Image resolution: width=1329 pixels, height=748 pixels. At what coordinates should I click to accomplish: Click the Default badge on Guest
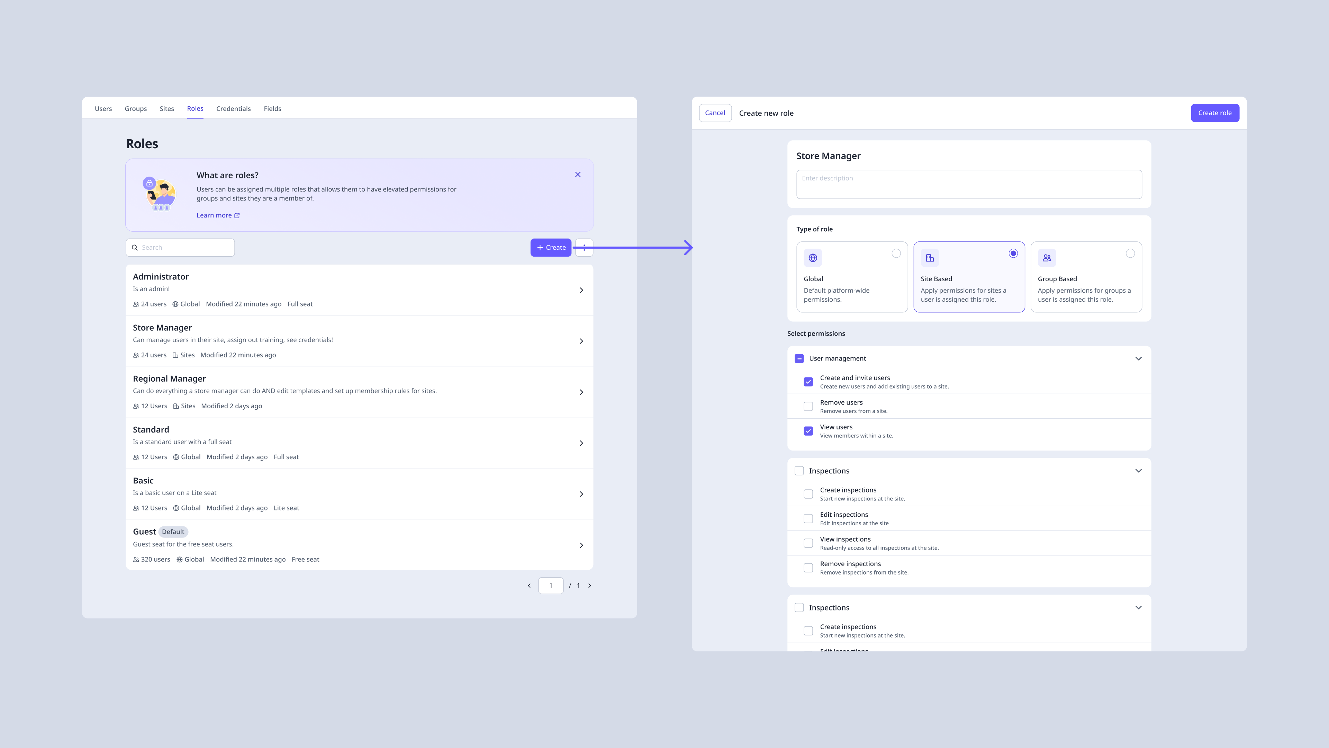(x=173, y=532)
